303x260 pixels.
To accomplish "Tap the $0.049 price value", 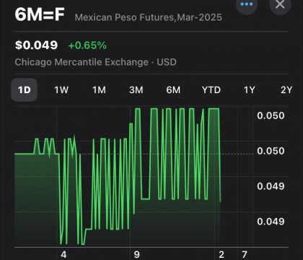I will (x=36, y=45).
